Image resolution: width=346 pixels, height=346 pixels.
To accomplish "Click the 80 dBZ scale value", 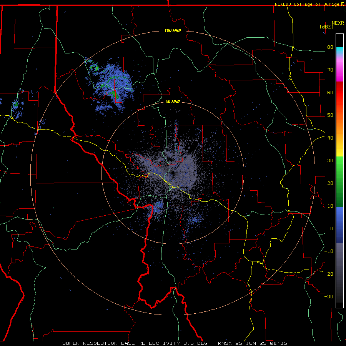I will 330,47.
